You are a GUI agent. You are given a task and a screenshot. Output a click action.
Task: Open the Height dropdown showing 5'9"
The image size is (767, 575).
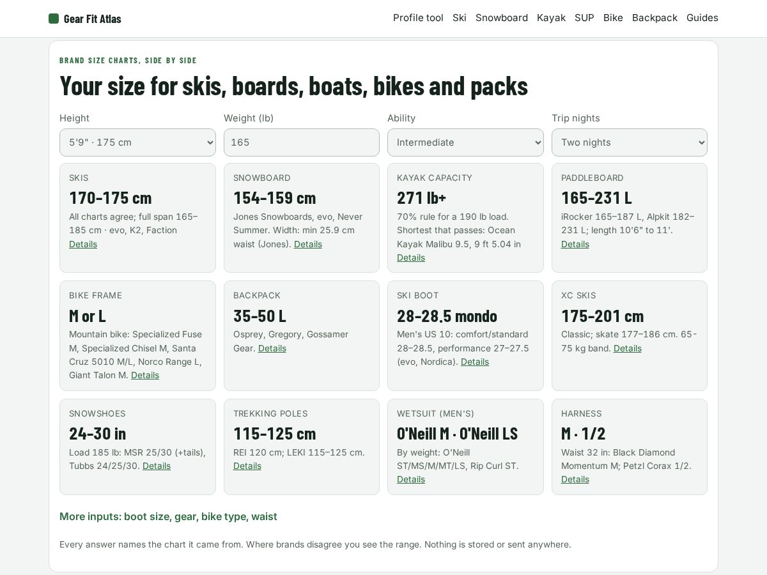[x=137, y=142]
